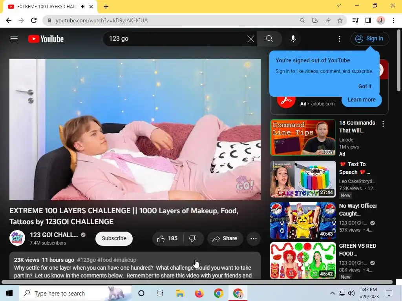
Task: Select the EXTREME 100 LAYERS tab
Action: (x=47, y=7)
